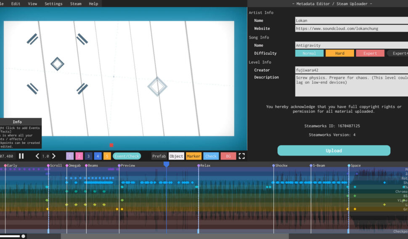408x239 pixels.
Task: Open the Steam menu
Action: pos(76,4)
